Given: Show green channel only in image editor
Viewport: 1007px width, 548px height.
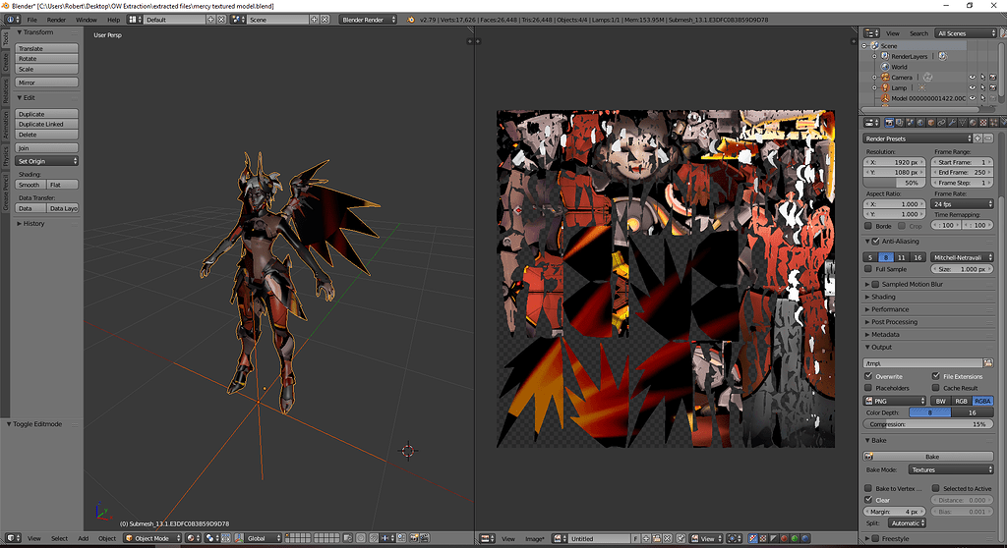Looking at the screenshot, I should pos(795,539).
